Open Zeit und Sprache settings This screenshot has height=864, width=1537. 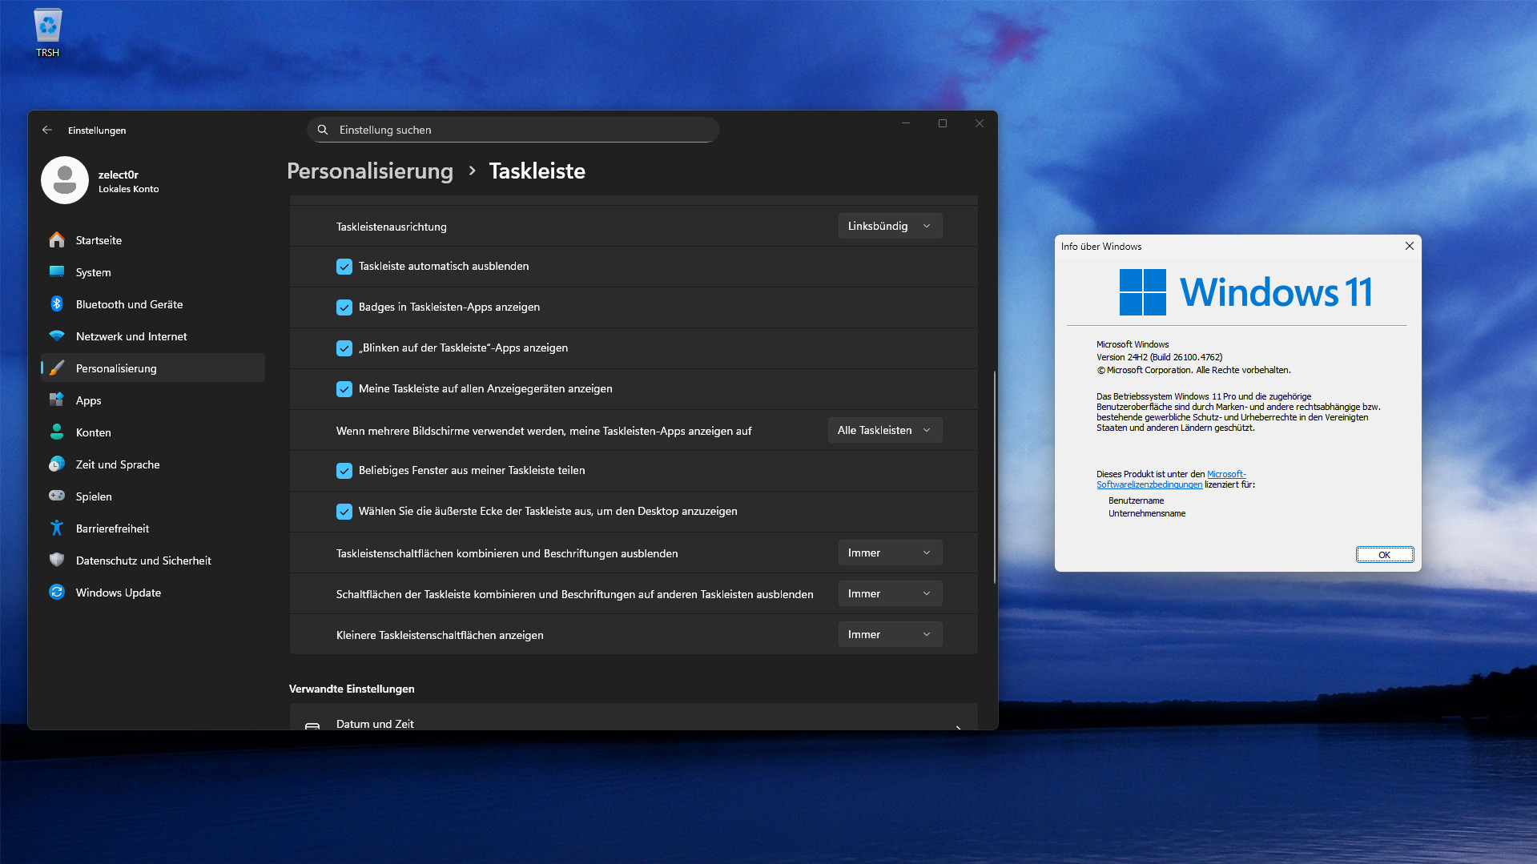pyautogui.click(x=153, y=464)
